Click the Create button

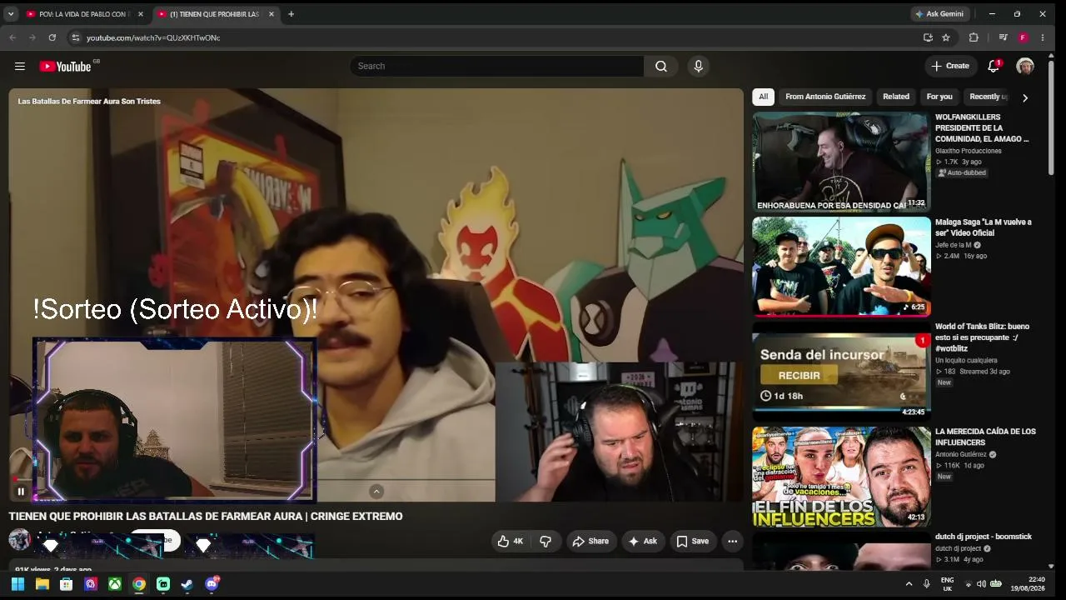pyautogui.click(x=950, y=66)
